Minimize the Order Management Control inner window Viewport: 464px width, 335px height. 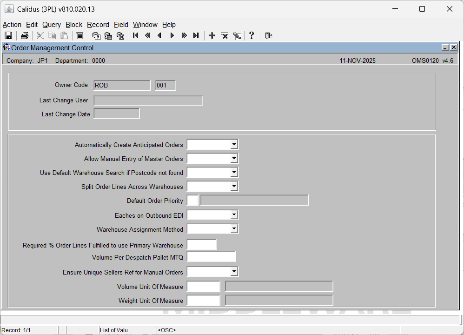pos(445,47)
